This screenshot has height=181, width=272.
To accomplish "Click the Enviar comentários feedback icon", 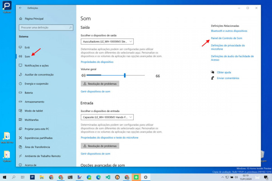I will 213,78.
